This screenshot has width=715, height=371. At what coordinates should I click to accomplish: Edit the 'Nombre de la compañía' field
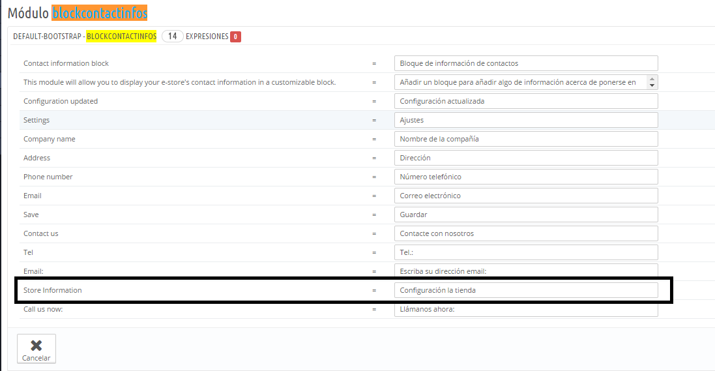[x=525, y=139]
